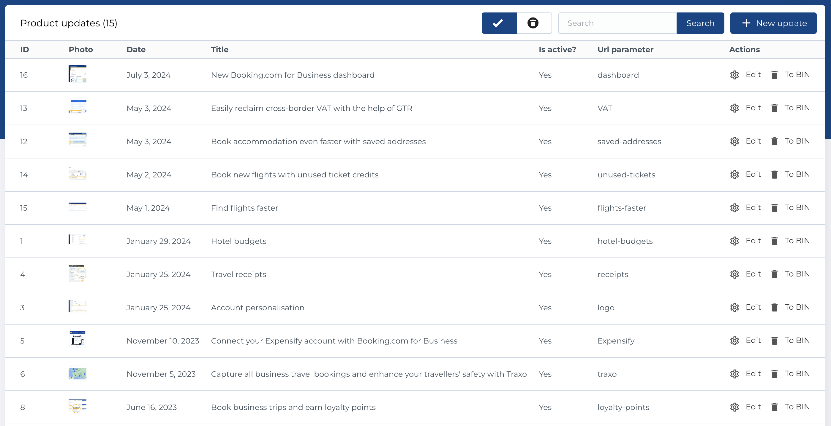Send the Expensify update To BIN

[x=797, y=341]
